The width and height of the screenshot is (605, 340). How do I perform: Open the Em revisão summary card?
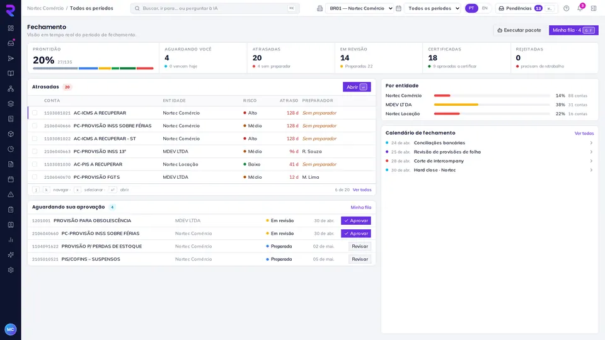tap(379, 58)
